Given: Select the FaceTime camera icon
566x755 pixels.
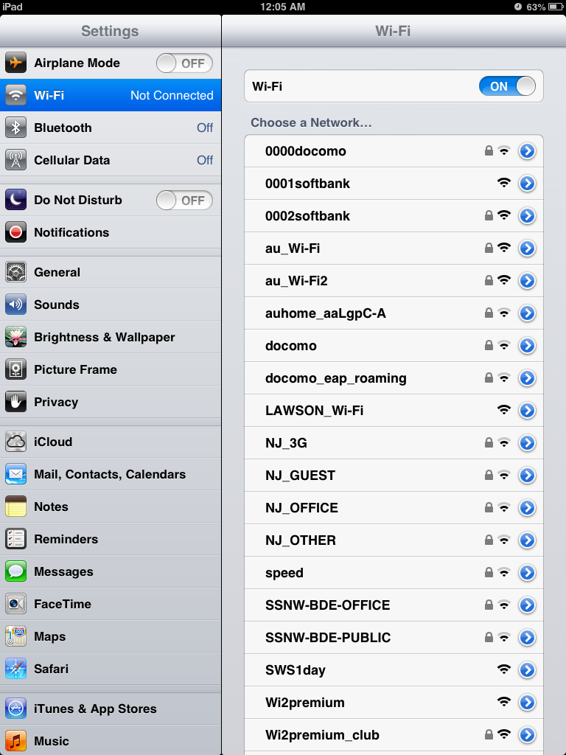Looking at the screenshot, I should point(16,604).
